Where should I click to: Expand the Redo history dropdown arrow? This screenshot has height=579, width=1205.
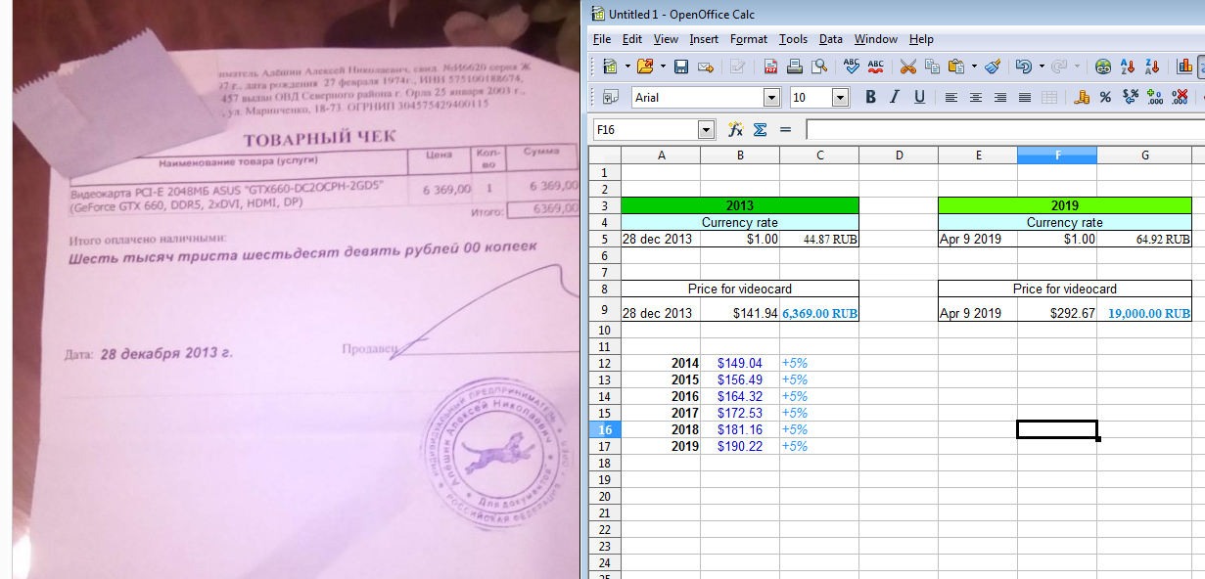pyautogui.click(x=1078, y=67)
